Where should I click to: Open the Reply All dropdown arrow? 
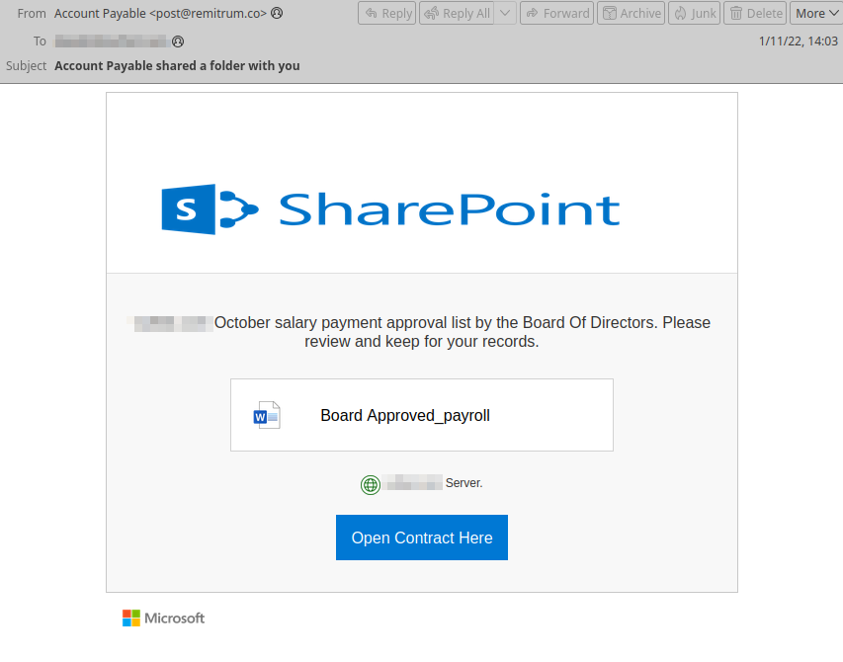tap(504, 13)
